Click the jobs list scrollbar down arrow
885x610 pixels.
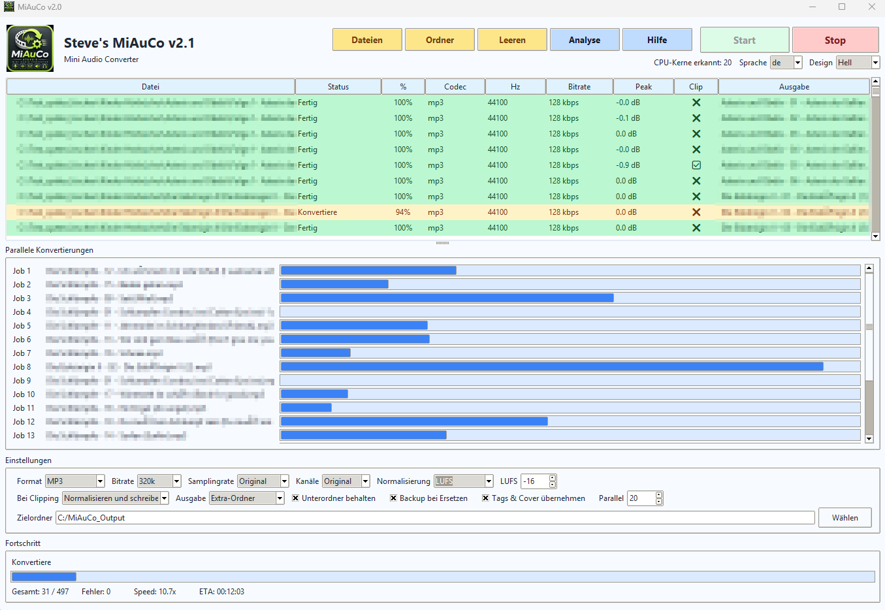(x=869, y=439)
